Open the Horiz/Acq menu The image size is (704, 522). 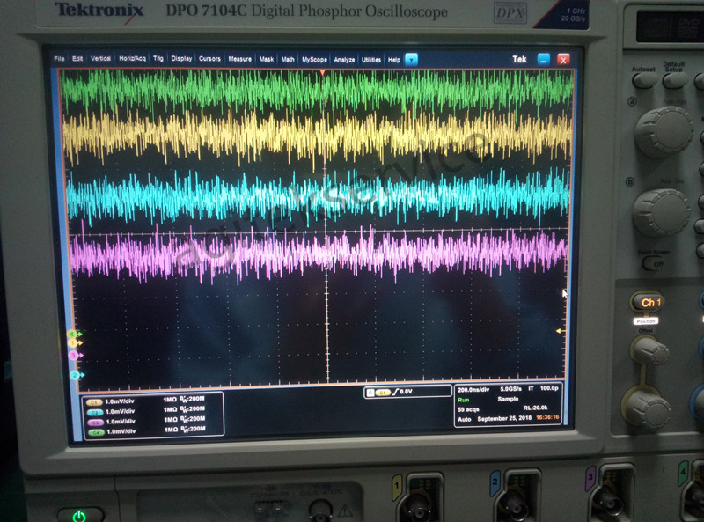[132, 59]
